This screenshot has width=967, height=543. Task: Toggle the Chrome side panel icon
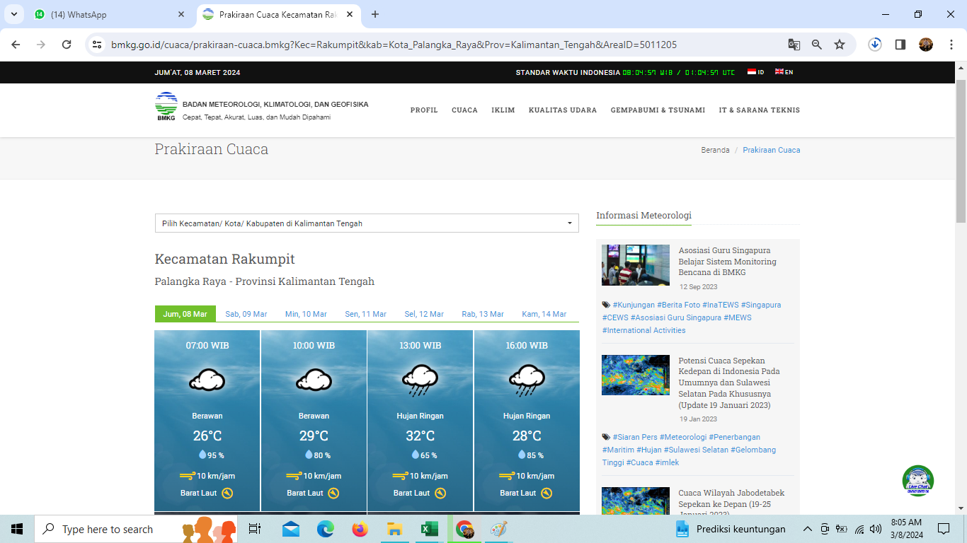click(x=900, y=45)
